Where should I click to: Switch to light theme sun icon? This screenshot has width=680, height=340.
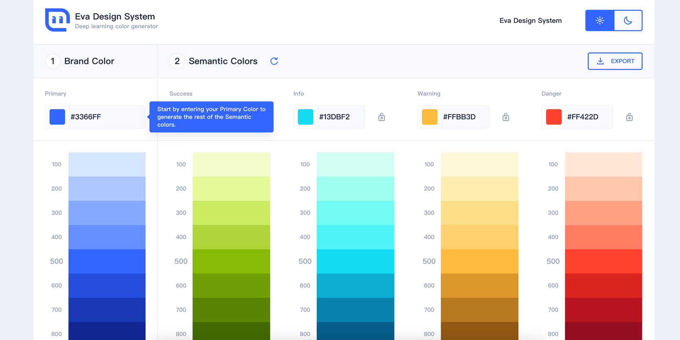(600, 20)
